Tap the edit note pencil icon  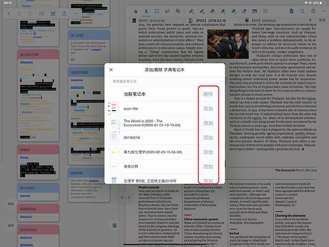[x=53, y=14]
